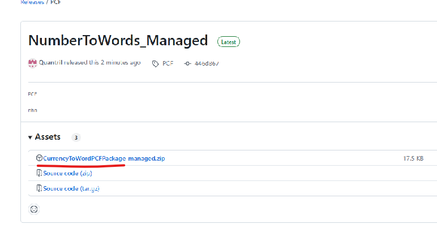The width and height of the screenshot is (437, 250).
Task: Collapse the Assets section triangle
Action: (30, 137)
